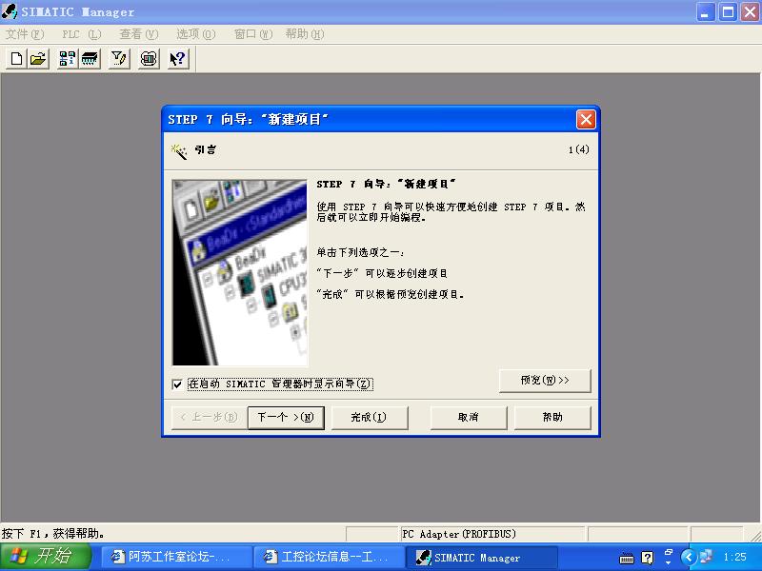Expand the wizard with 预览(W)>> button
This screenshot has height=571, width=762.
545,380
